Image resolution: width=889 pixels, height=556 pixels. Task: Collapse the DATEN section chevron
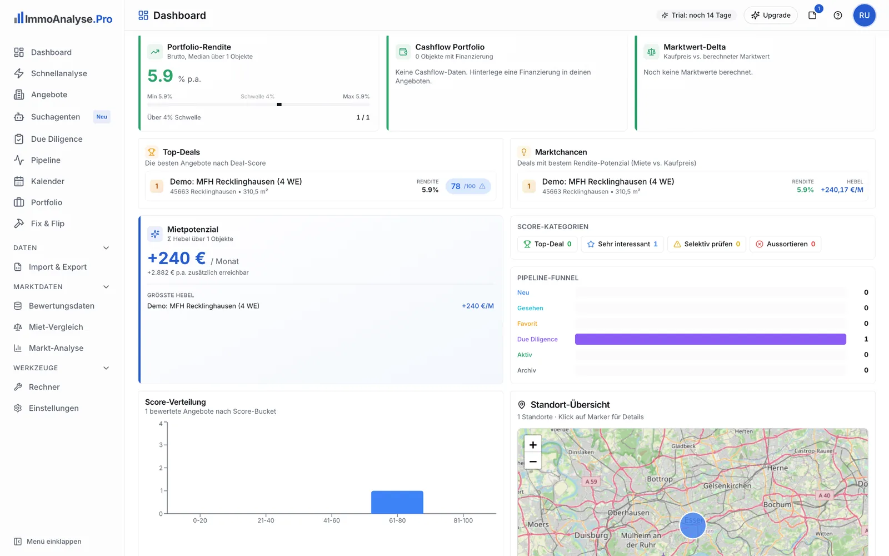click(x=106, y=248)
